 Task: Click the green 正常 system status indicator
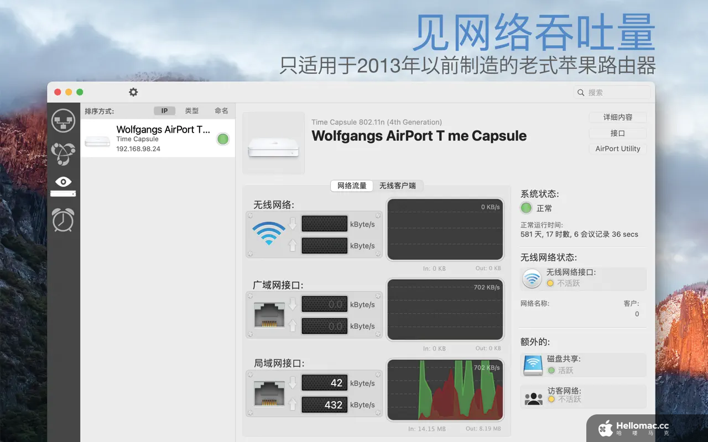(x=527, y=208)
